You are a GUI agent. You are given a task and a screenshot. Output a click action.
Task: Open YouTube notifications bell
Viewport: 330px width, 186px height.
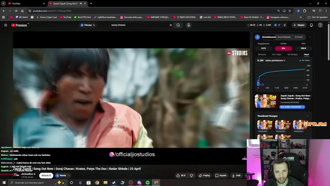[311, 25]
